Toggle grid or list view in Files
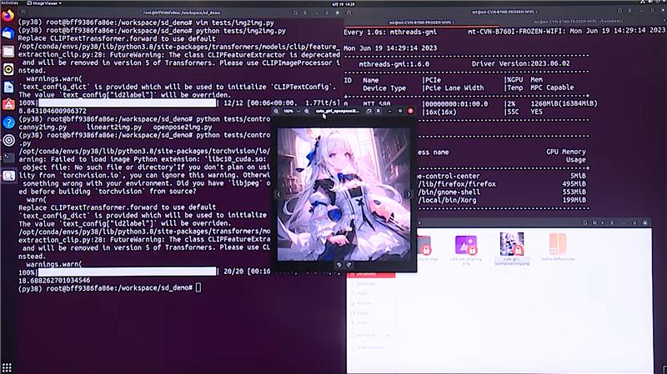Screen dimensions: 667x374 pyautogui.click(x=594, y=222)
